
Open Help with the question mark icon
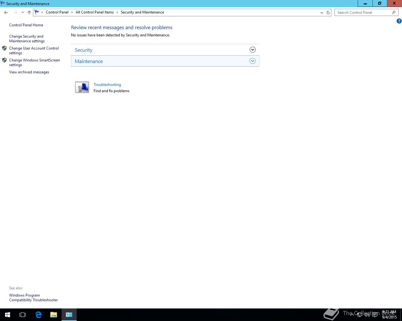(x=399, y=21)
